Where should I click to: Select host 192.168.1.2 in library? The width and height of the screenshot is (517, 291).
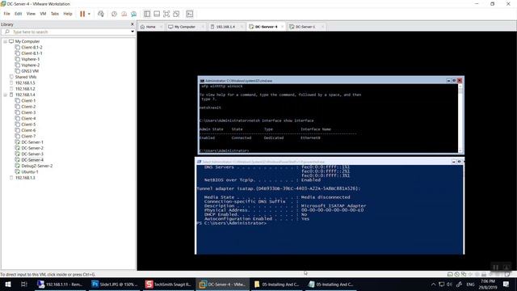click(25, 89)
